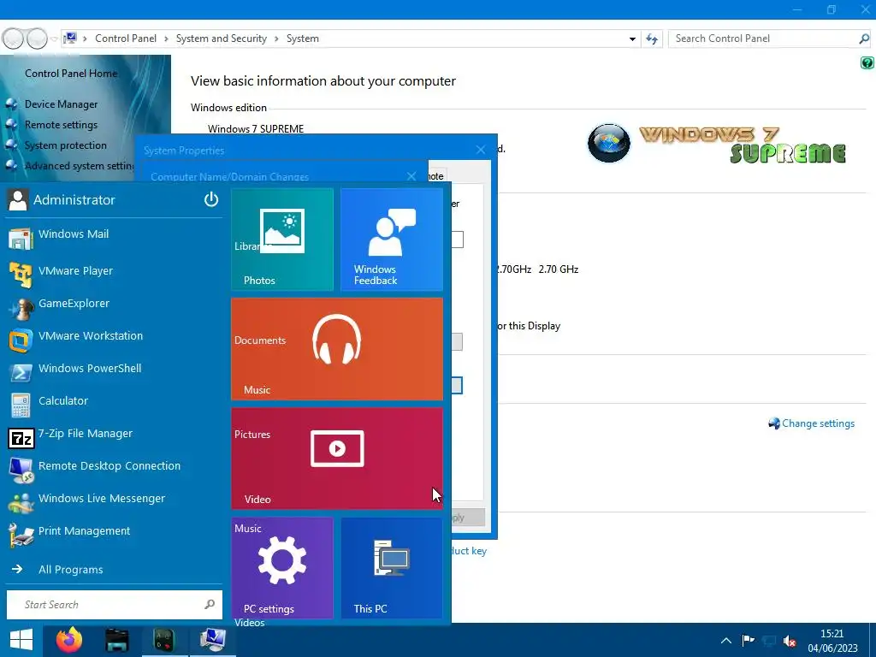Expand All Programs list
This screenshot has height=657, width=876.
70,570
